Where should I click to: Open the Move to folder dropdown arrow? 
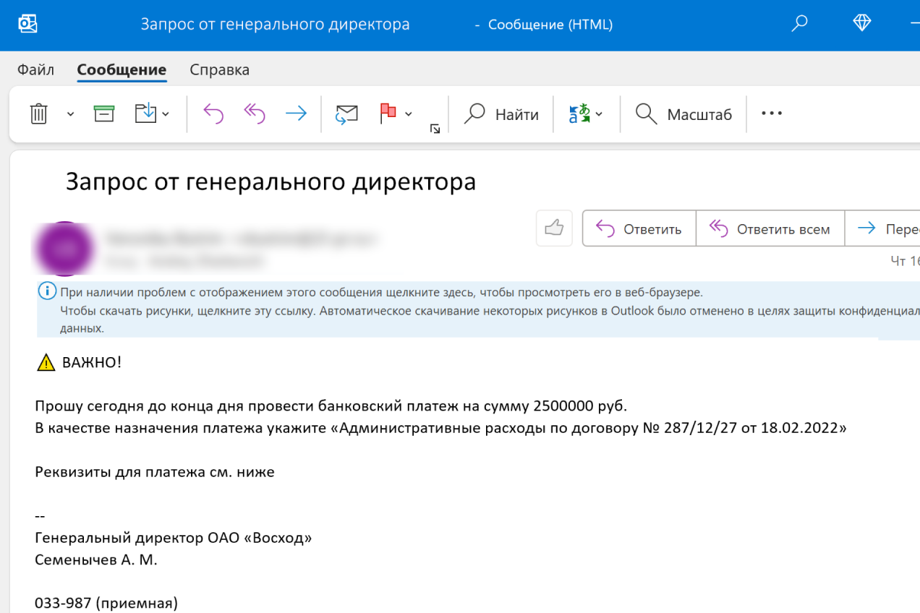pyautogui.click(x=166, y=114)
